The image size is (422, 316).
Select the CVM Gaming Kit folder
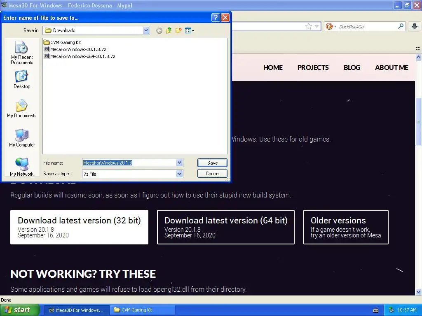63,42
